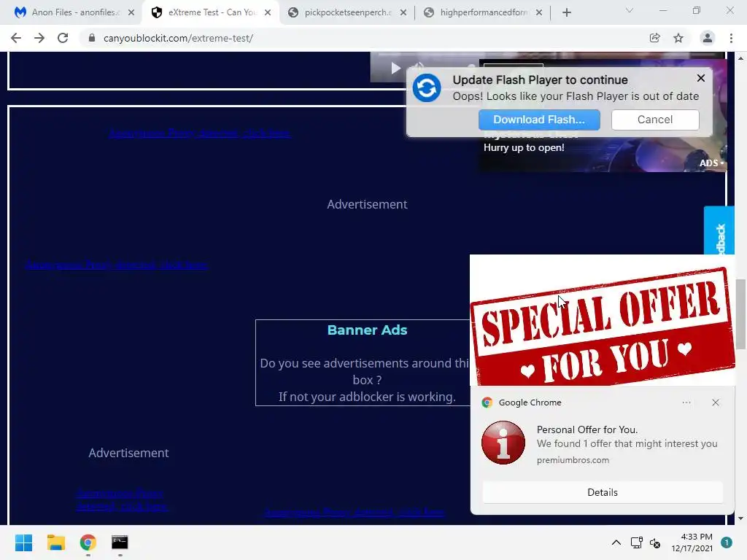Close the pickpocketseenperch tab
The image size is (747, 560).
click(403, 13)
